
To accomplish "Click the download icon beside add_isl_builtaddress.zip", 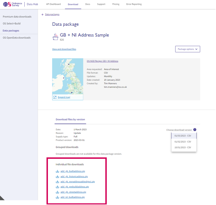I will click(x=57, y=197).
